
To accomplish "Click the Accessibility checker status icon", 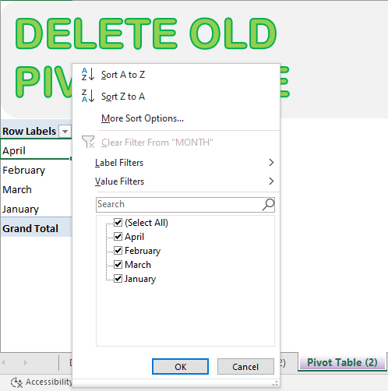I will (16, 382).
